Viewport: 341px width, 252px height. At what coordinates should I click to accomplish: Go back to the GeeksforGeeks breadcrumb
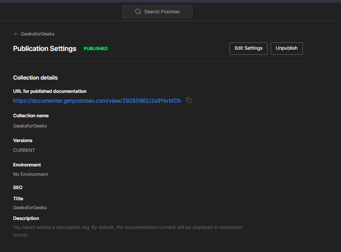[x=37, y=34]
